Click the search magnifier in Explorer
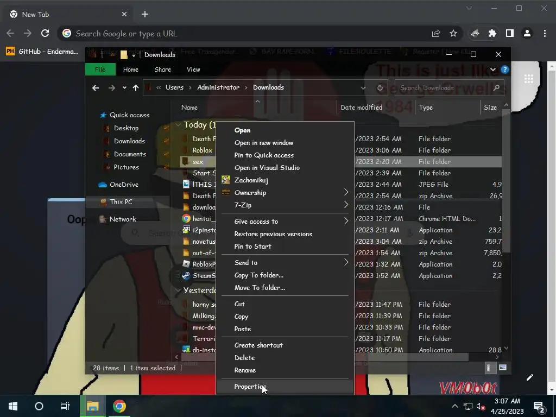 [496, 87]
